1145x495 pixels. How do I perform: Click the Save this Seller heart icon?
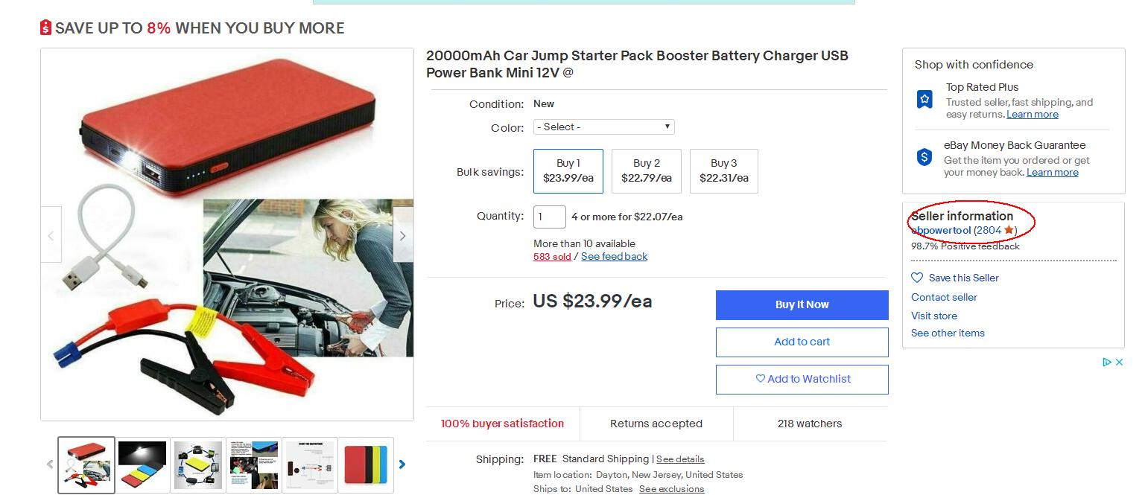coord(917,278)
